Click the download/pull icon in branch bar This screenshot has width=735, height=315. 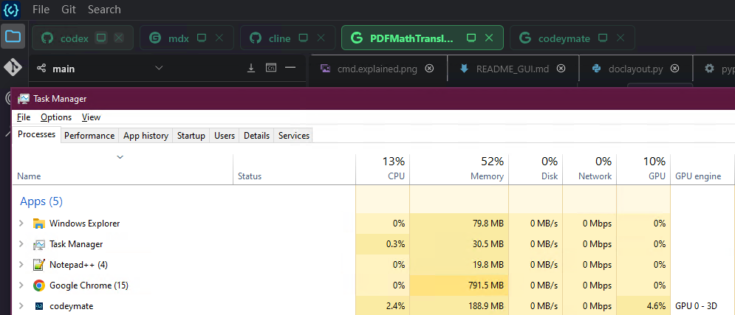(x=251, y=69)
